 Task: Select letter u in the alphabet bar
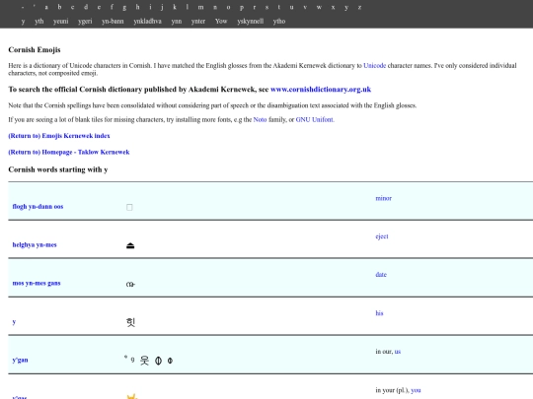[291, 7]
